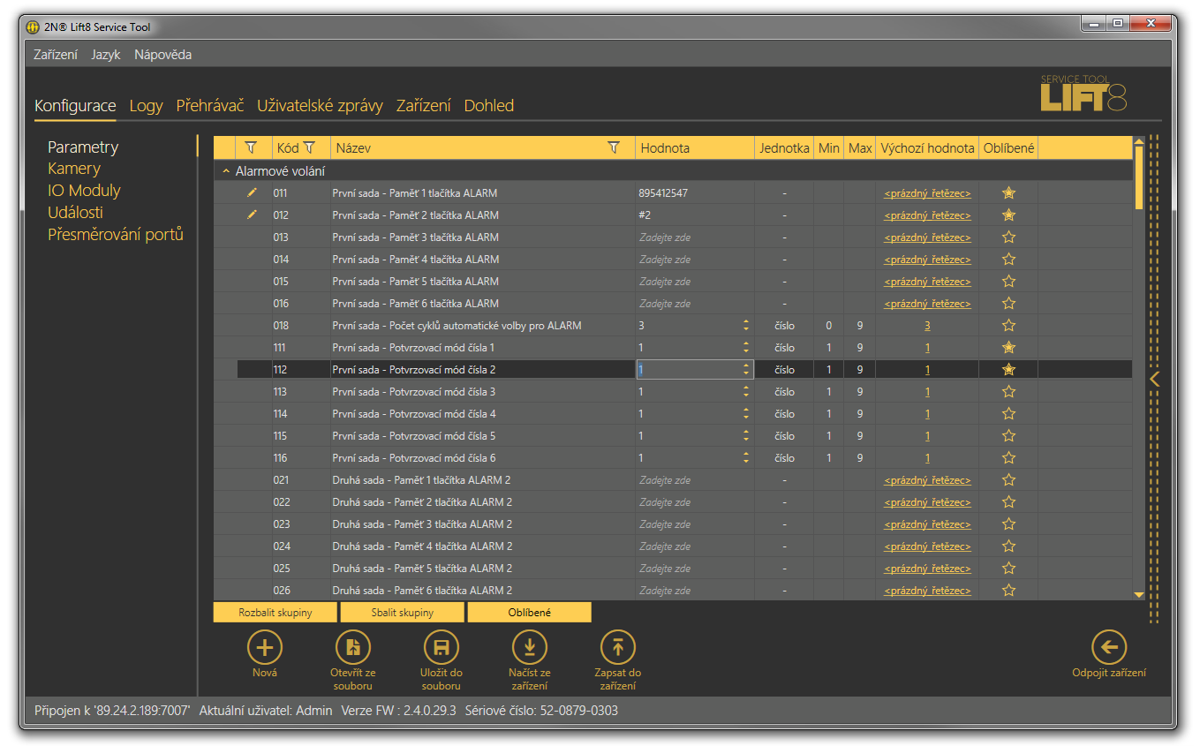Viewport: 1200px width, 746px height.
Task: Open the Jazyk menu
Action: pos(105,55)
